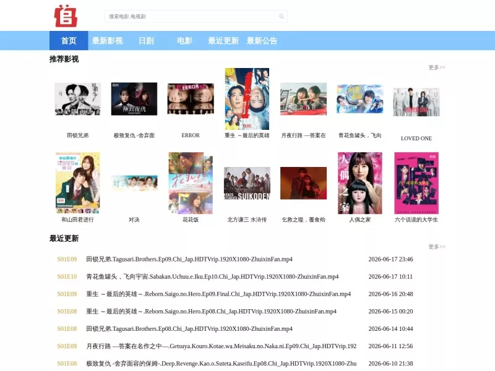The width and height of the screenshot is (495, 371).
Task: Open the 月夜行路 poster thumbnail
Action: [304, 99]
